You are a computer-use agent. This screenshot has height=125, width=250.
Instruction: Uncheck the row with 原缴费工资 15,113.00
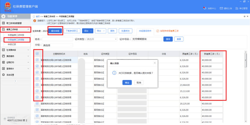pos(37,91)
